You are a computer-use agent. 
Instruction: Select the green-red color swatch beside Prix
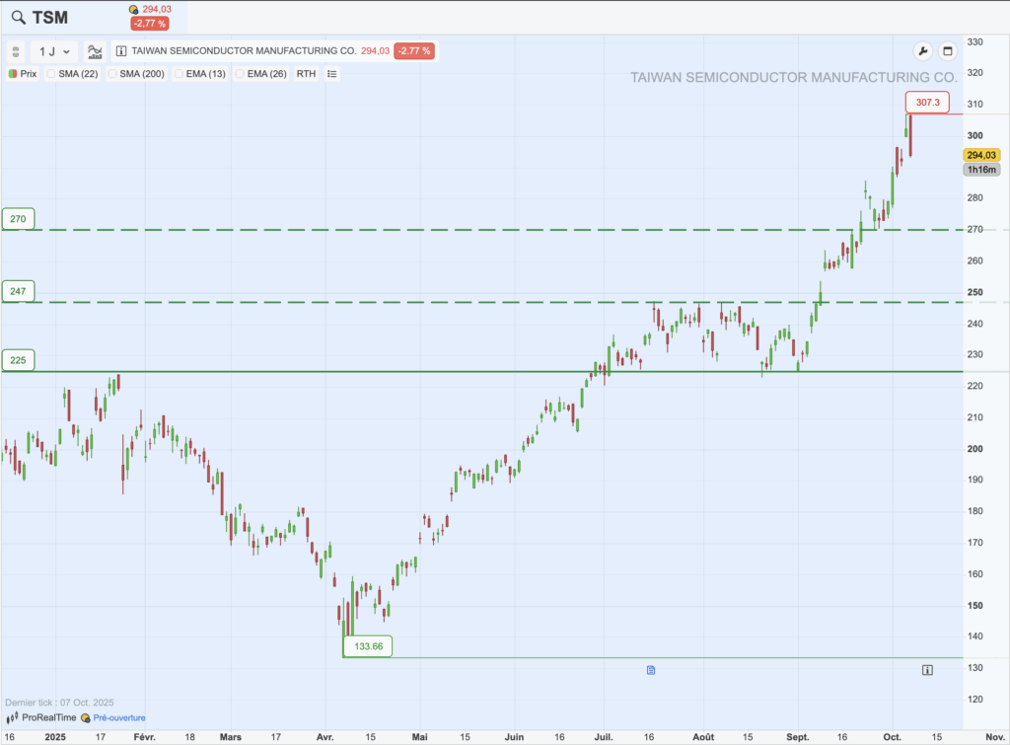[x=12, y=73]
